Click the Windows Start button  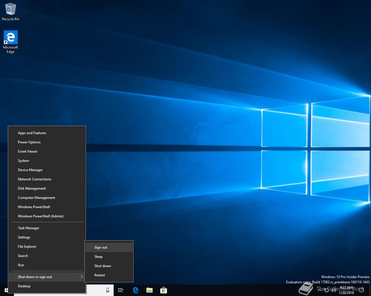pyautogui.click(x=6, y=290)
